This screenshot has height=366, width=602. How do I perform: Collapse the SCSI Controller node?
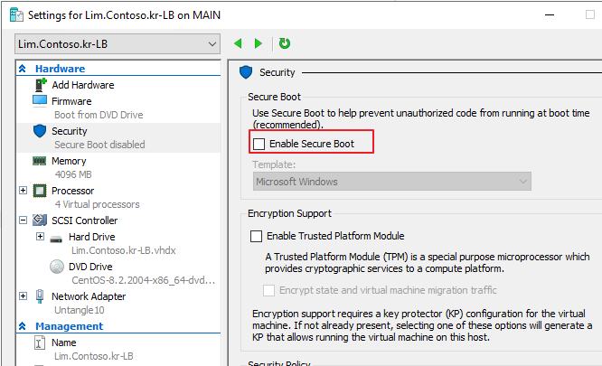23,221
